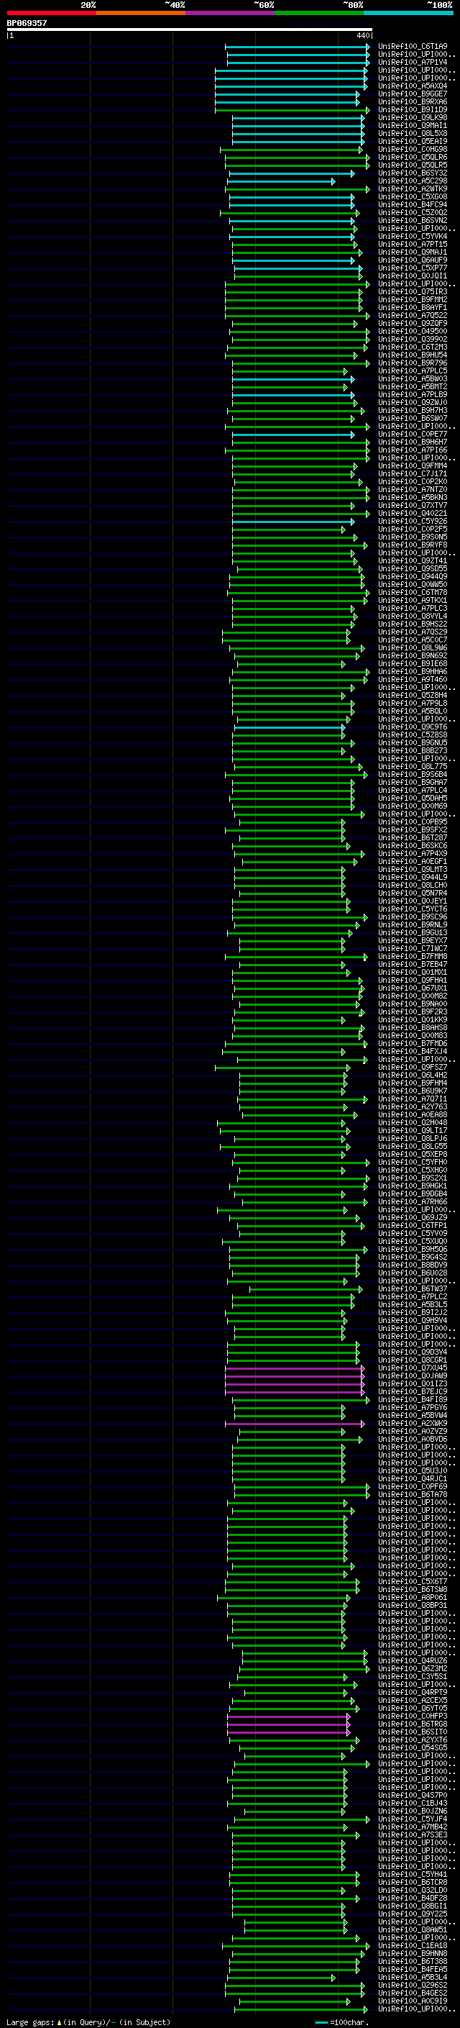Image resolution: width=460 pixels, height=2028 pixels.
Task: Click hit label UniRef100_Q0JAW9
Action: pyautogui.click(x=412, y=1376)
